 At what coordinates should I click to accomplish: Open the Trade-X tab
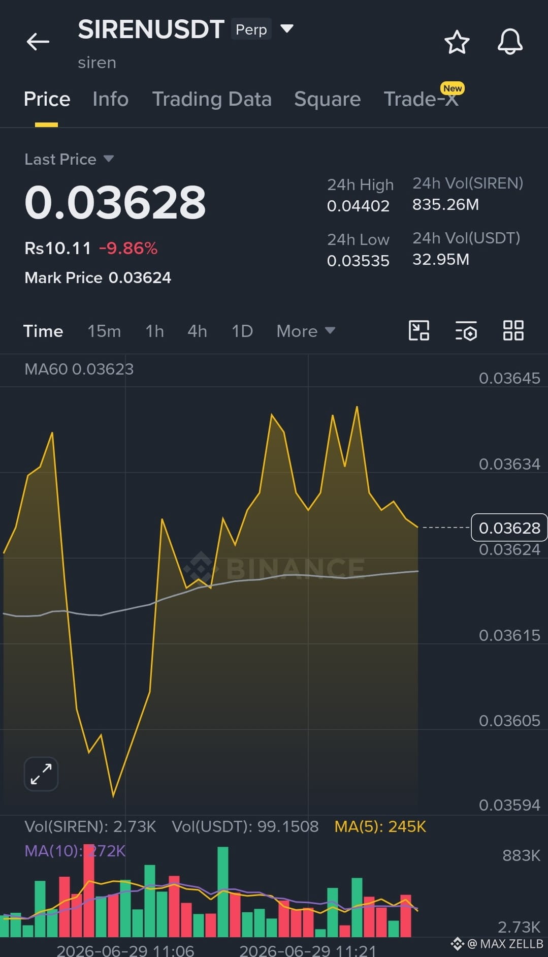[421, 99]
